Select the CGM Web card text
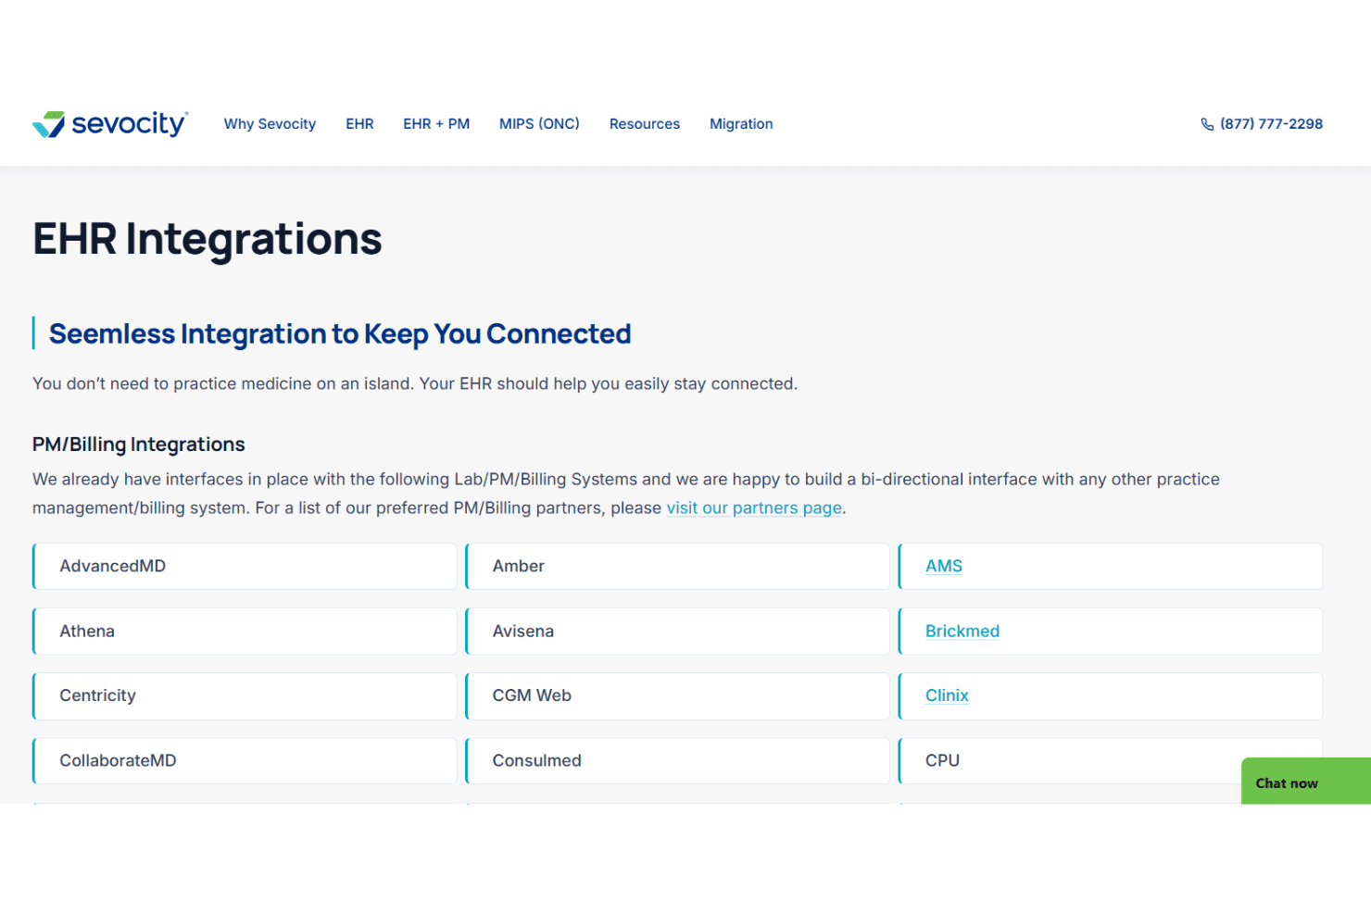Screen dimensions: 1371x914 coord(532,695)
